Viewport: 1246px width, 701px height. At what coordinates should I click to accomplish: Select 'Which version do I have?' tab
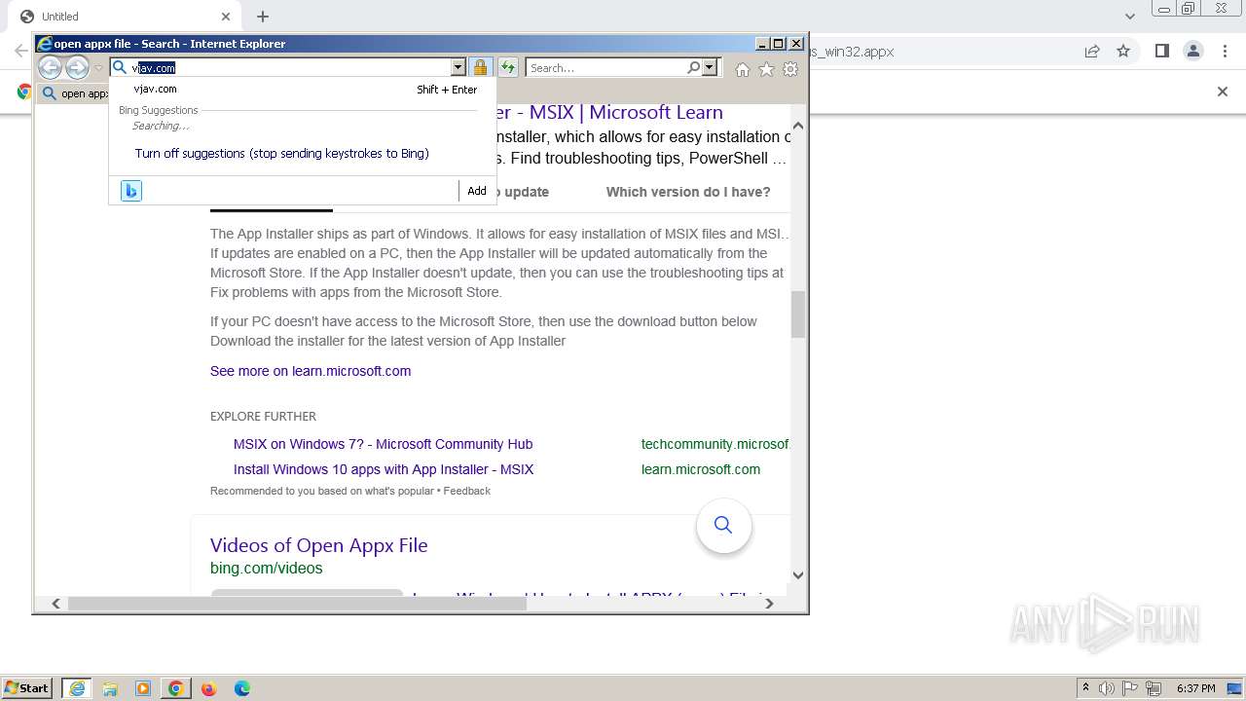688,192
